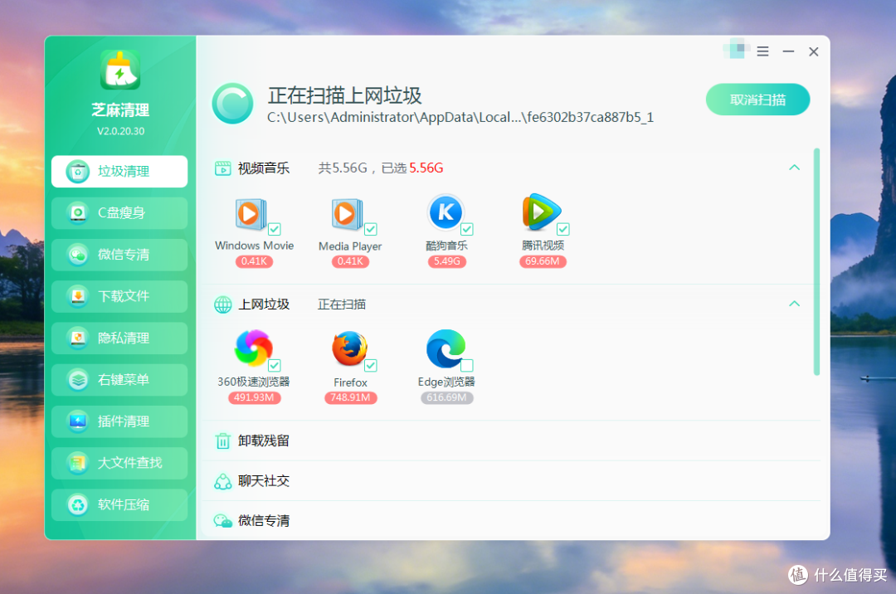
Task: Click the 0.41K size badge under Media Player
Action: point(350,261)
